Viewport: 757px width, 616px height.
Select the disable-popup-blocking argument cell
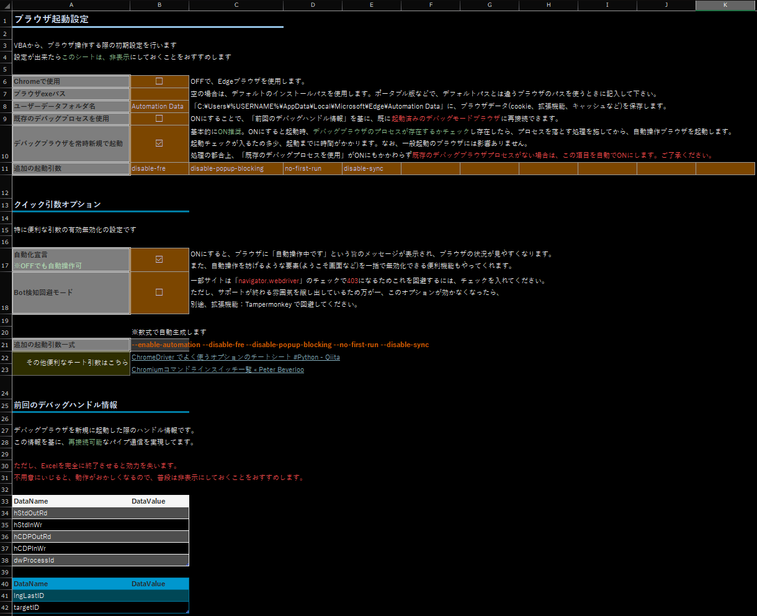236,168
